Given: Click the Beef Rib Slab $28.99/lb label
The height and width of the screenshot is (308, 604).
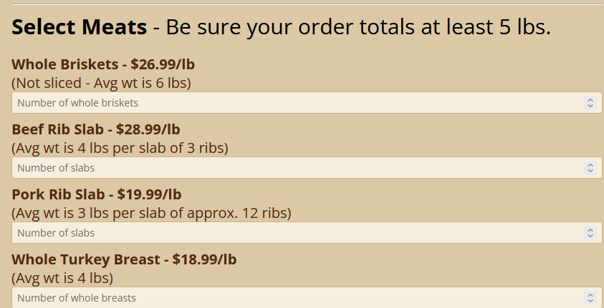Looking at the screenshot, I should pos(96,129).
